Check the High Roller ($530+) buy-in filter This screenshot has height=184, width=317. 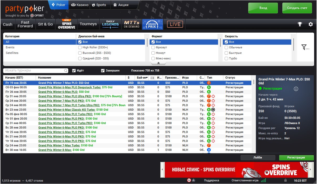pyautogui.click(x=80, y=47)
